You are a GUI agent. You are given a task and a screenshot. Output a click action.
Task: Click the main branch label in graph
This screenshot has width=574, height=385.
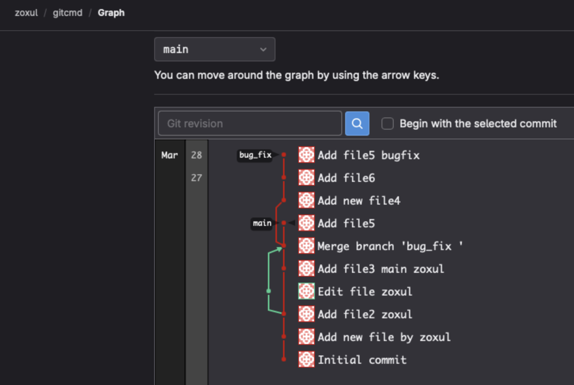click(x=262, y=223)
